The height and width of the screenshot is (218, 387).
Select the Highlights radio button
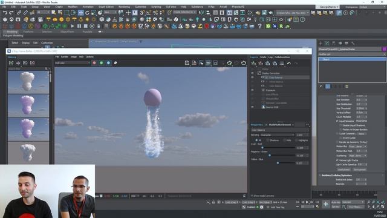pos(296,140)
